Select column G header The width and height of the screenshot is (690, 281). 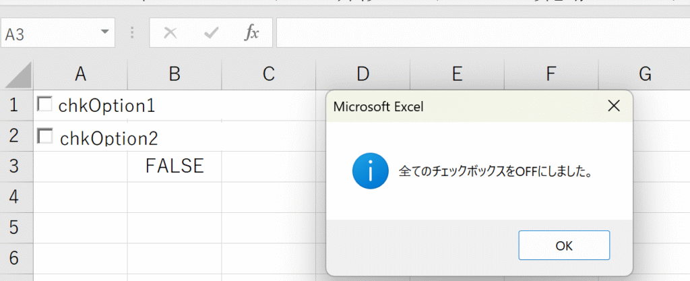pos(644,75)
